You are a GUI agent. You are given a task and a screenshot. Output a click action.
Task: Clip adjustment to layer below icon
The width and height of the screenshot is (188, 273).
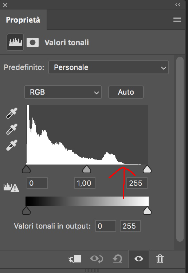pyautogui.click(x=75, y=259)
